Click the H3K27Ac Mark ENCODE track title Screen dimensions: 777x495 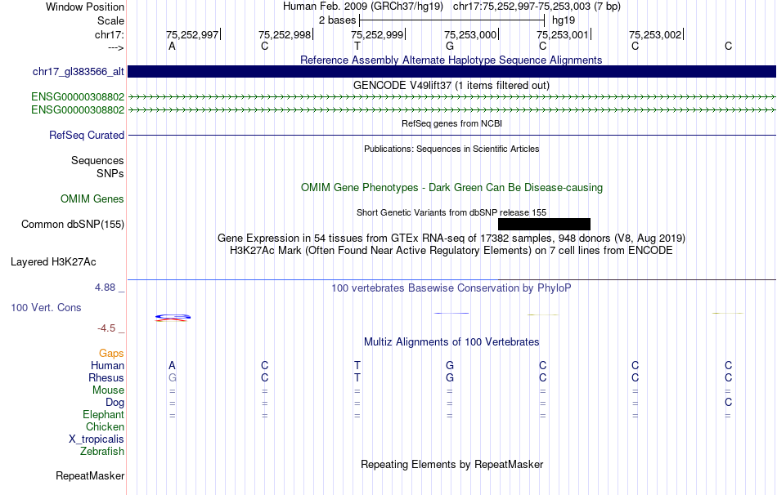click(451, 251)
